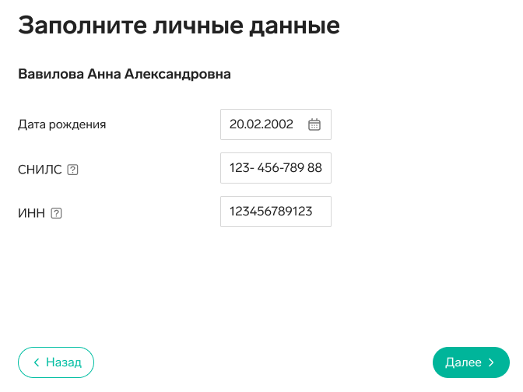Click the word личные in the heading

tap(198, 26)
